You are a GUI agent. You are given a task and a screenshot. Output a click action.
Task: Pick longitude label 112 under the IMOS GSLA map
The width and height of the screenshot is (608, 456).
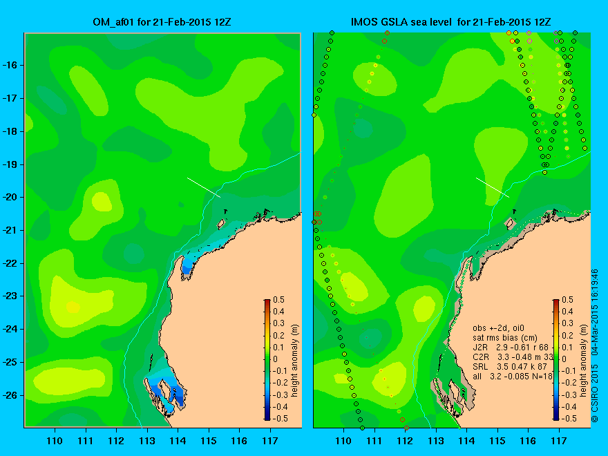pos(405,441)
